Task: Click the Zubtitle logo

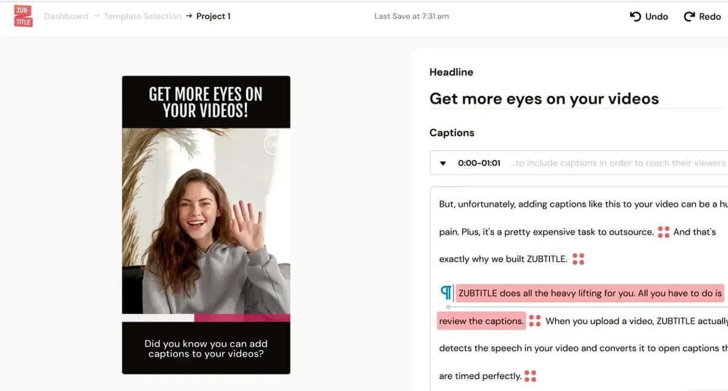Action: [x=23, y=16]
